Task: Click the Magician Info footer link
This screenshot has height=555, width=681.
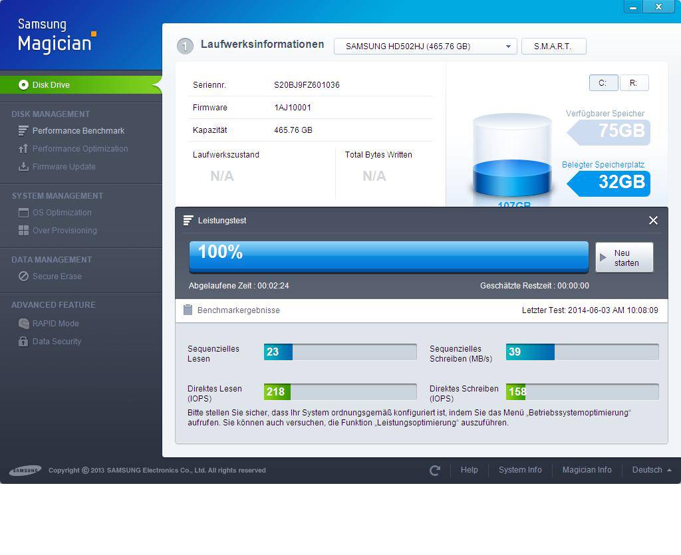Action: pyautogui.click(x=587, y=470)
